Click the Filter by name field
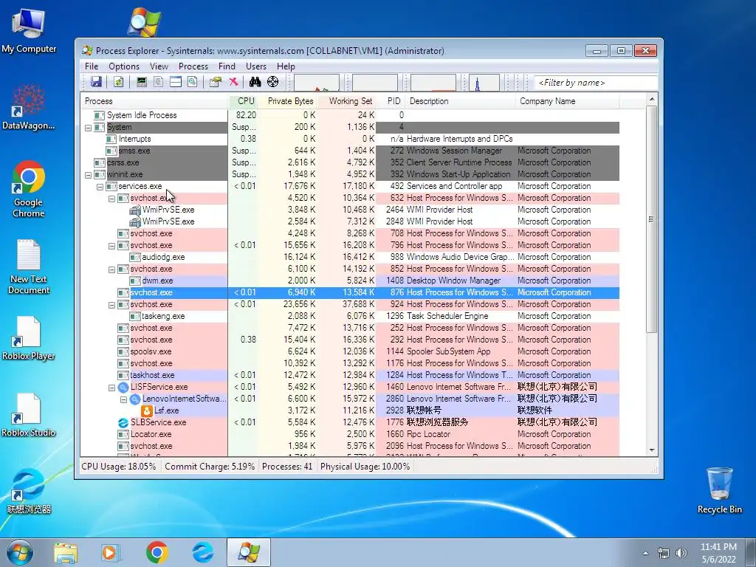Viewport: 756px width, 567px height. [596, 83]
